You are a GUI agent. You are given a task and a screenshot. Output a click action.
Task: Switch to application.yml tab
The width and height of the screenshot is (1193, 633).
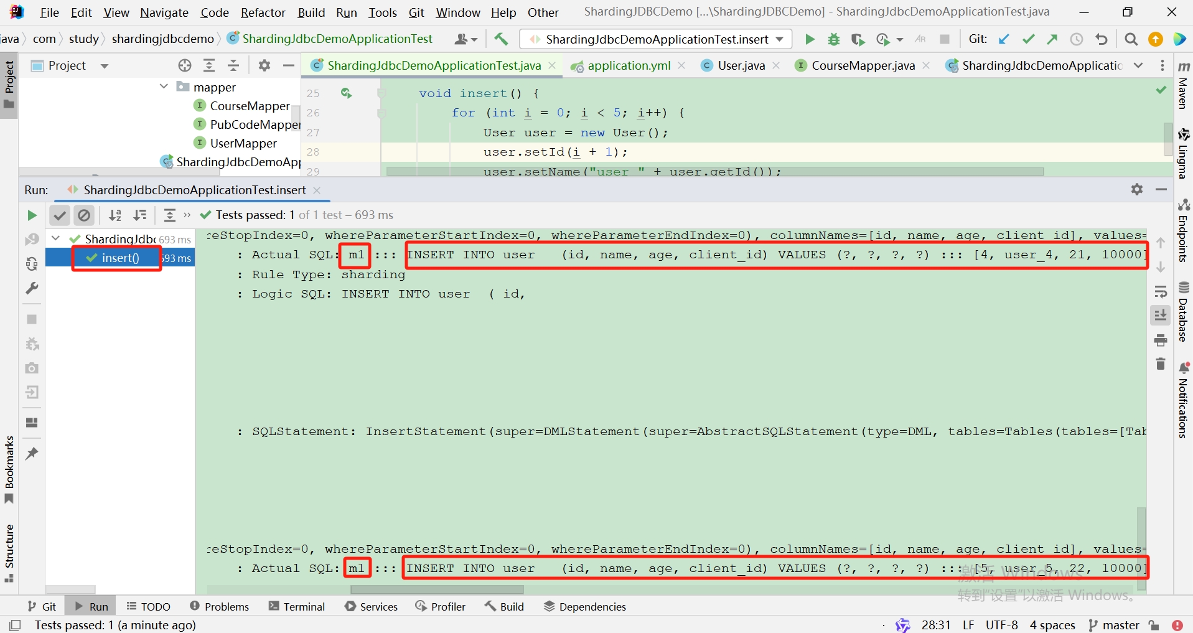(629, 65)
